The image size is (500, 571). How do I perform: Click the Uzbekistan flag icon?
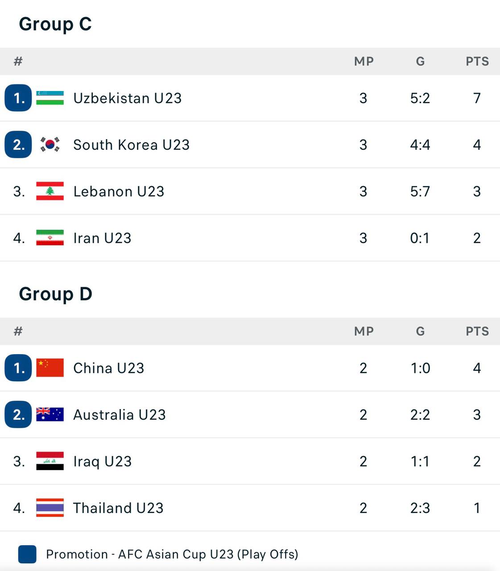[x=50, y=98]
